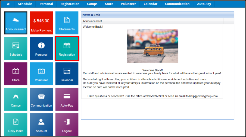Click the centered Welcome Back!! text under the image
The width and height of the screenshot is (246, 137).
point(152,70)
